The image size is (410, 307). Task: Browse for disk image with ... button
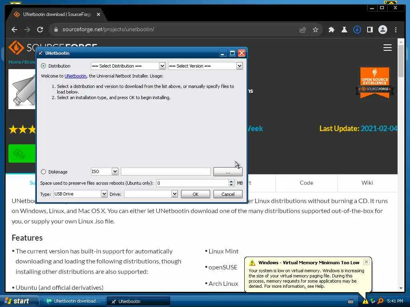click(x=228, y=172)
